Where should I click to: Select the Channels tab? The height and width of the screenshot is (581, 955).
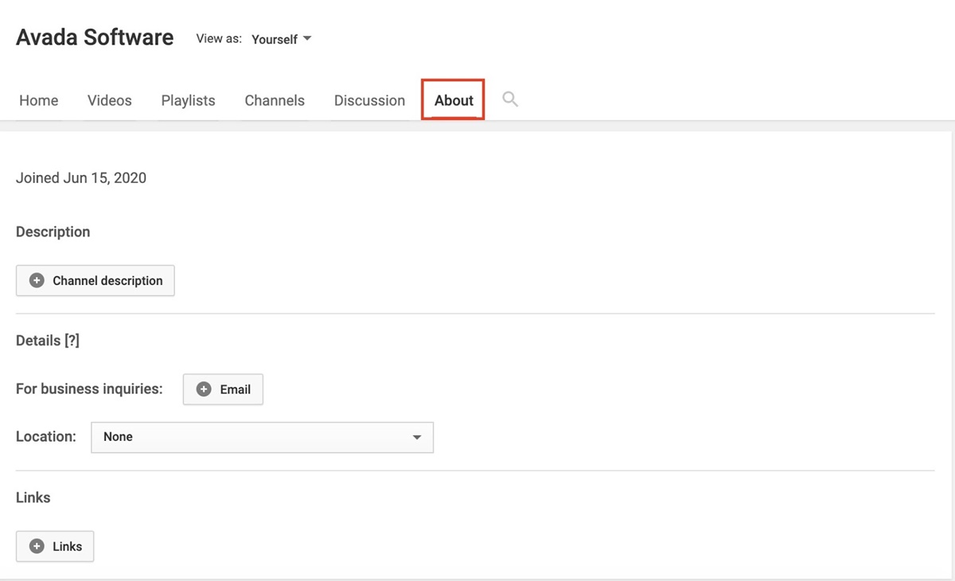coord(275,100)
